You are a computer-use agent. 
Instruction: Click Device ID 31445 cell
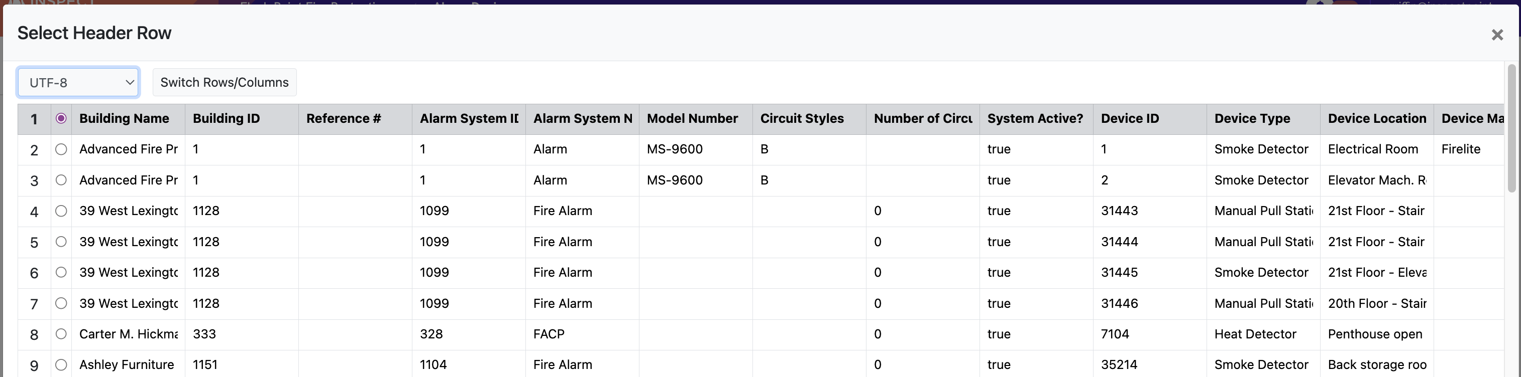pos(1150,273)
